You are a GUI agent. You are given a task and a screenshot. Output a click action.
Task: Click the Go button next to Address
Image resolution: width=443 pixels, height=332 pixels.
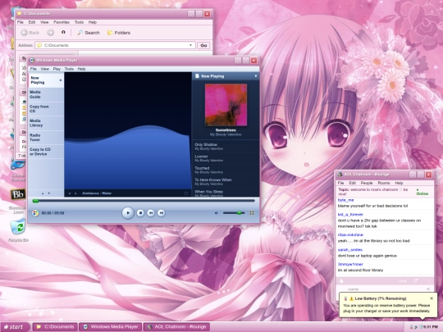203,45
